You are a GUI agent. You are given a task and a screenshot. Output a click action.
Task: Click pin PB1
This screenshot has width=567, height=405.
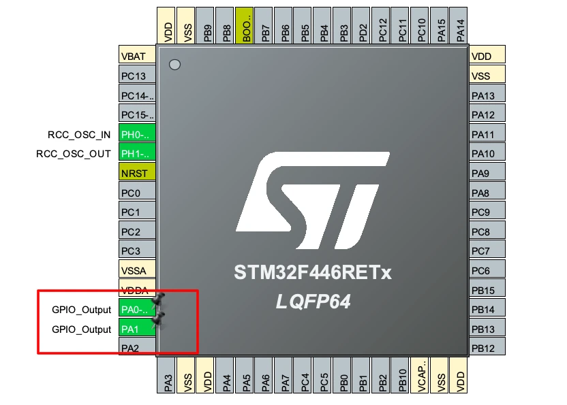coord(362,375)
